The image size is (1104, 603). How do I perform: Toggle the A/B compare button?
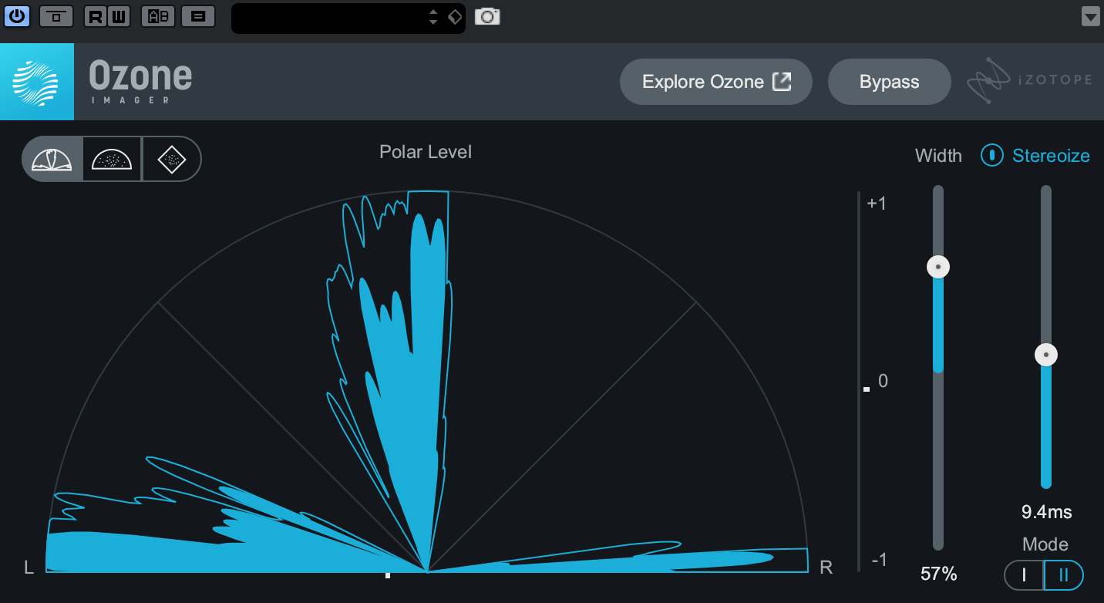point(158,16)
